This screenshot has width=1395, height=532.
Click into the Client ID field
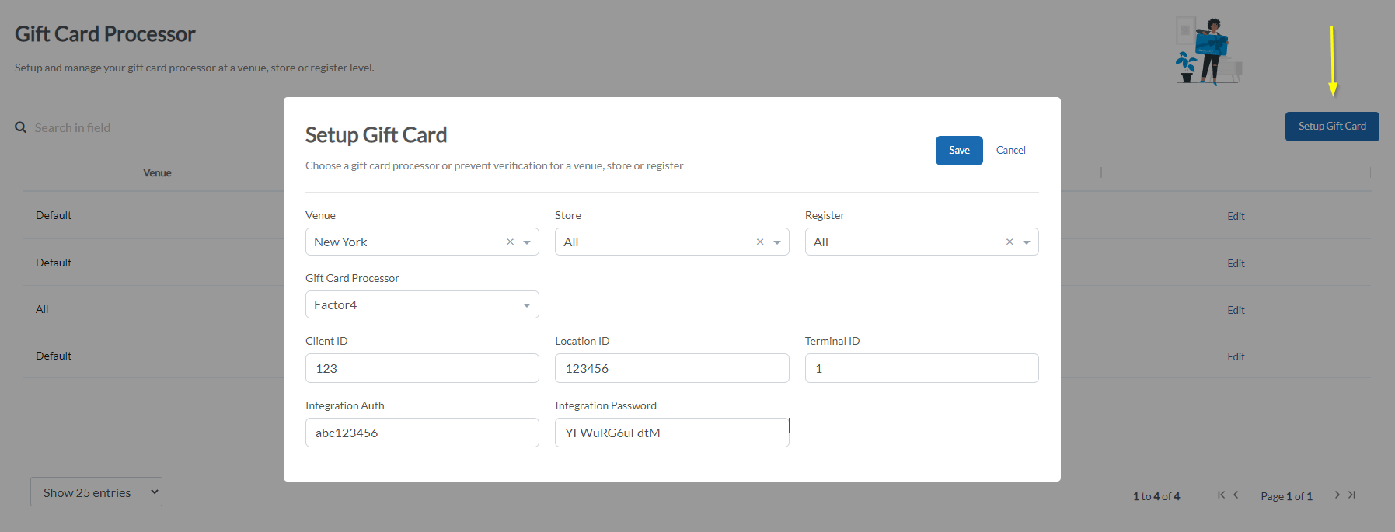422,368
